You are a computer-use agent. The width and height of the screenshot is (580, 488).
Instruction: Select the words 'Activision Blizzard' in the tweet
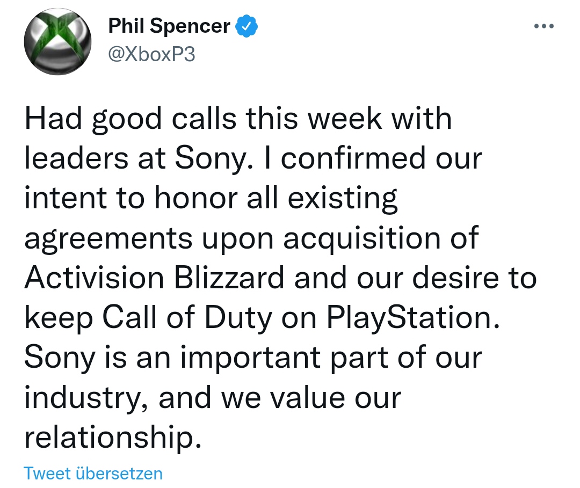(154, 279)
